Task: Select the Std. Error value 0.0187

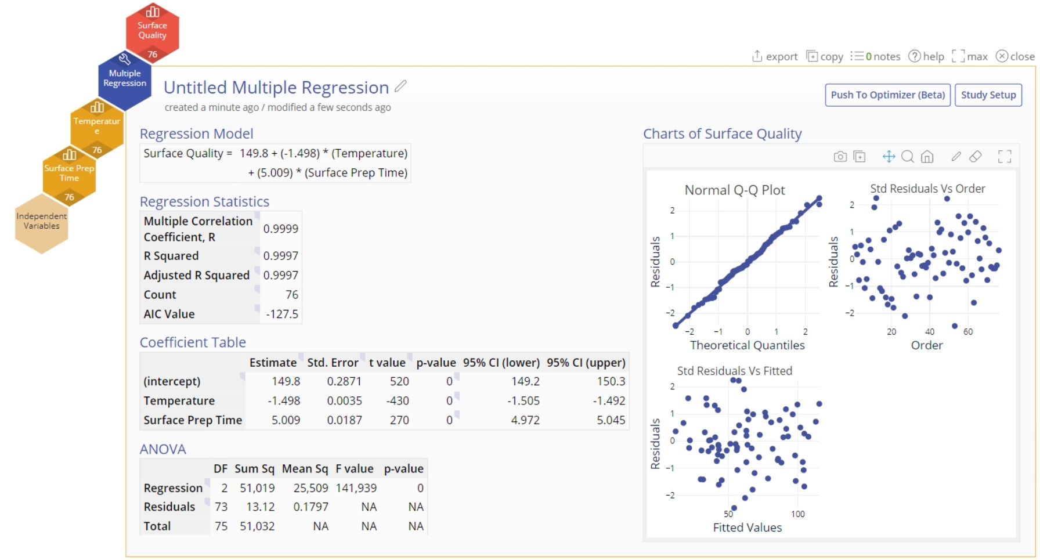Action: click(x=344, y=420)
